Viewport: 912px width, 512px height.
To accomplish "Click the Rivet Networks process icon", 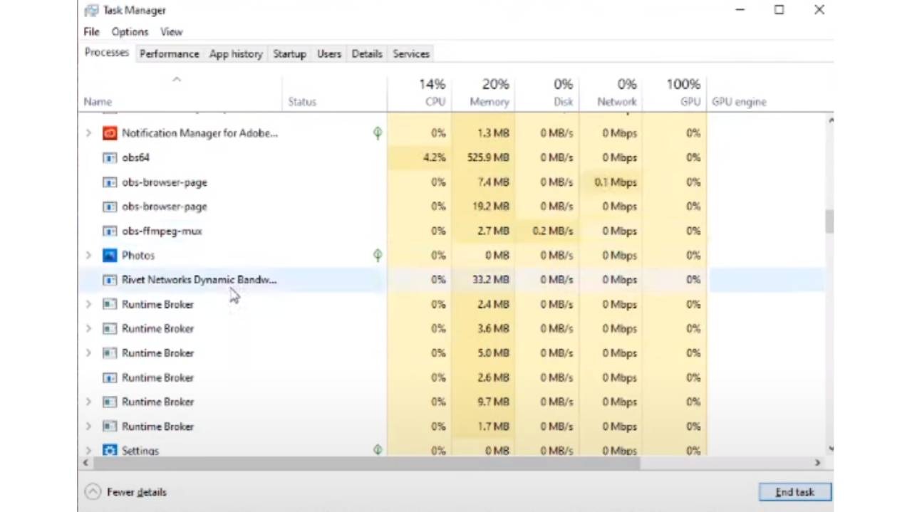I will click(x=109, y=280).
